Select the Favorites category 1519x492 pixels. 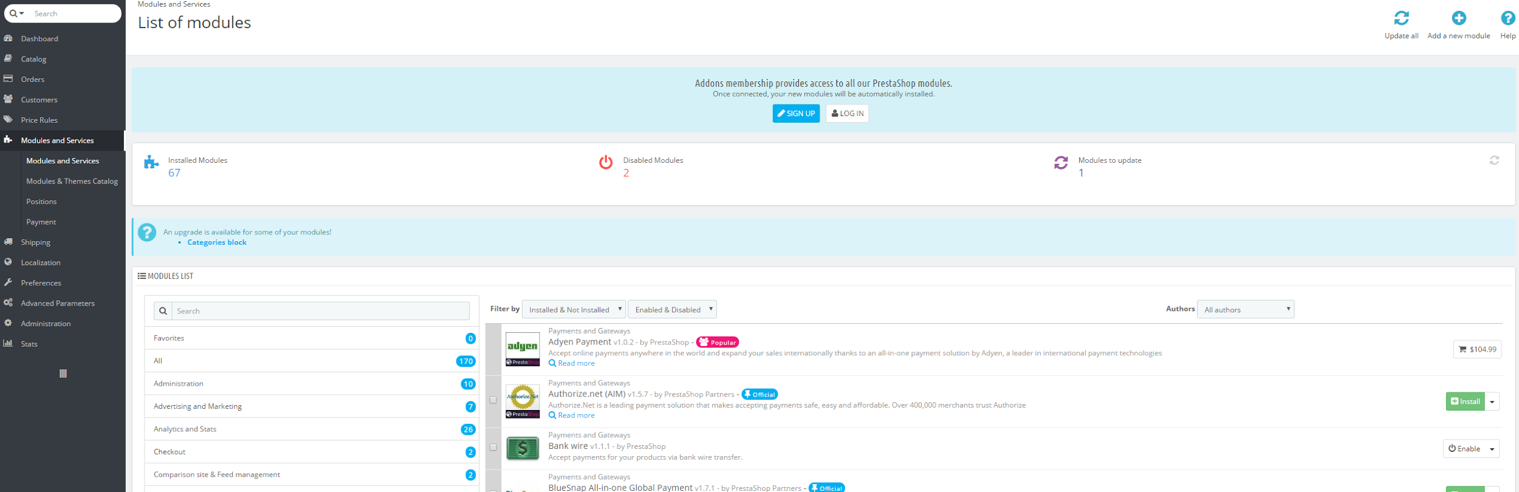pos(312,338)
